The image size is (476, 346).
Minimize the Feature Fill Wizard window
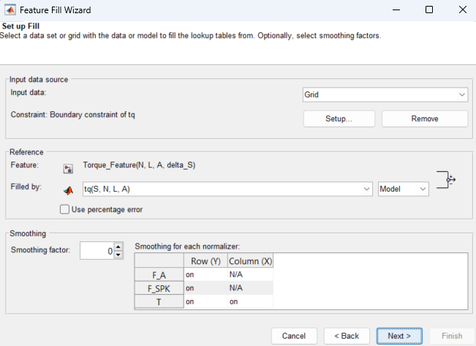[x=396, y=10]
